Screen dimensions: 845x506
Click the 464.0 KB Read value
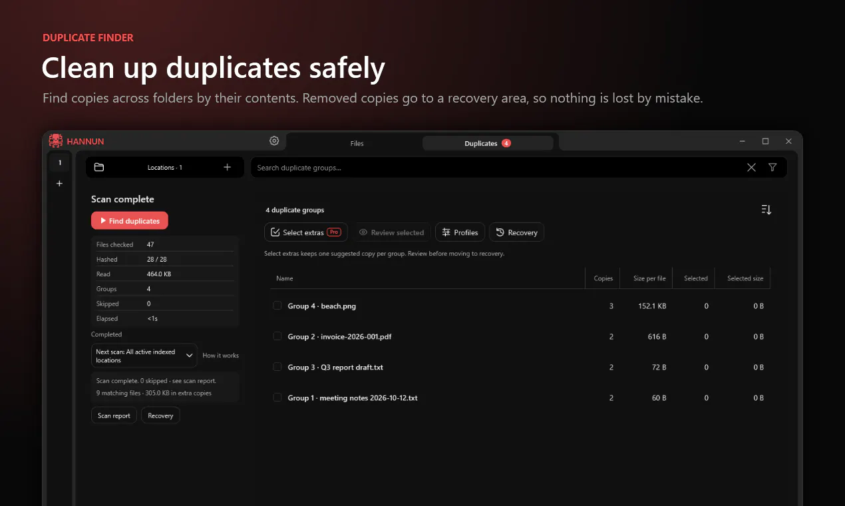[159, 274]
